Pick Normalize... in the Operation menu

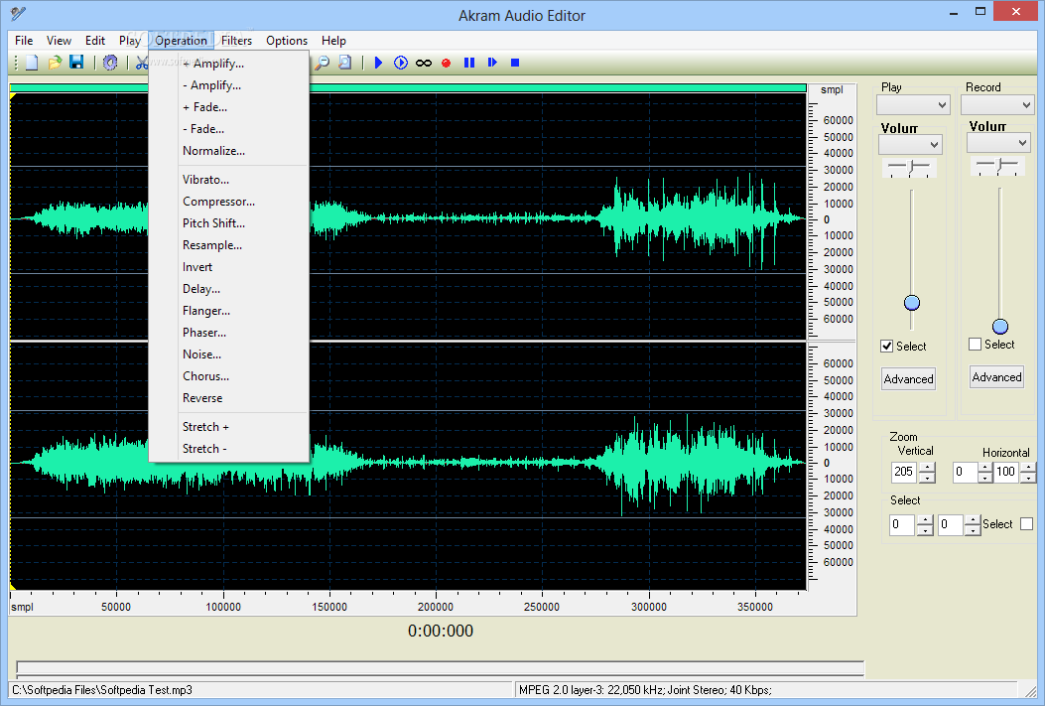pyautogui.click(x=228, y=151)
